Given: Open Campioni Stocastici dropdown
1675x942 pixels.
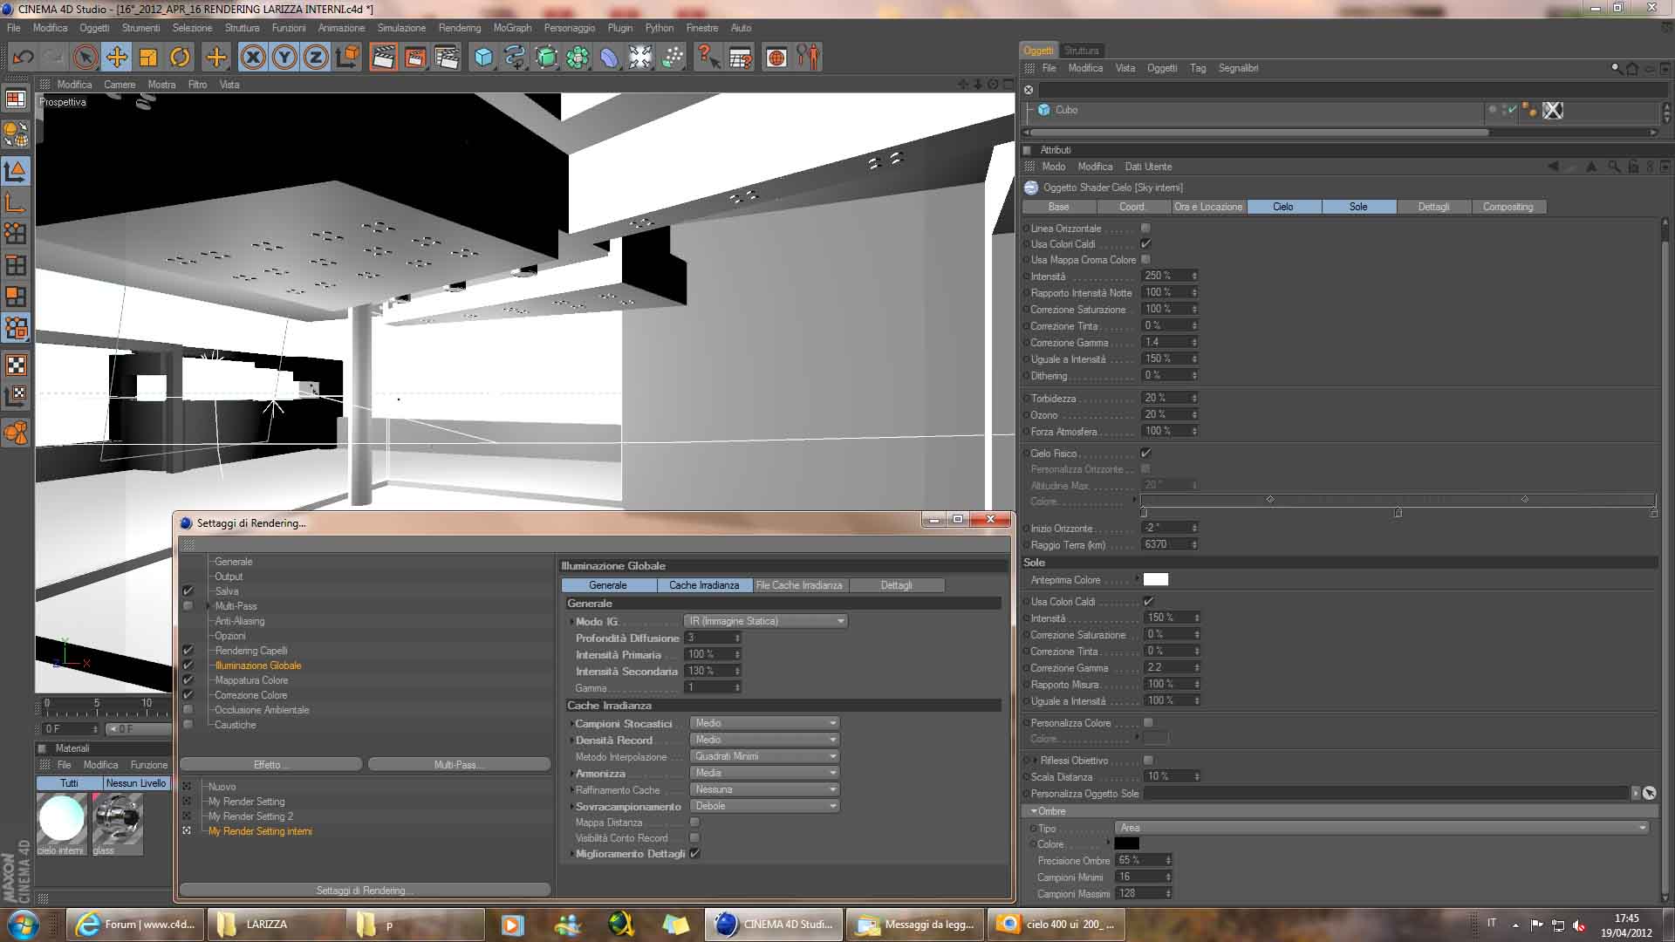Looking at the screenshot, I should coord(764,723).
